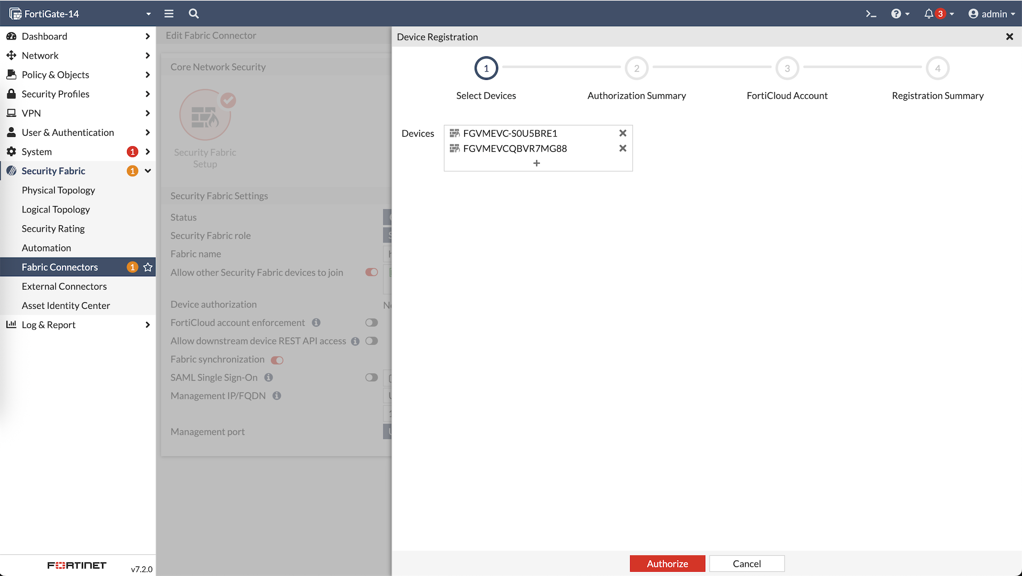Viewport: 1022px width, 576px height.
Task: Expand the Dashboard menu chevron
Action: [147, 36]
